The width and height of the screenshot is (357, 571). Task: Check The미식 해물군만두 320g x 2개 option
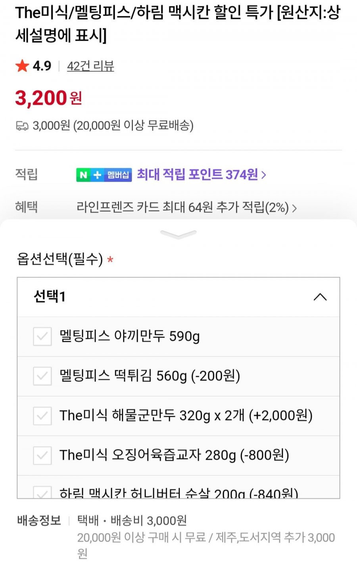click(x=42, y=416)
